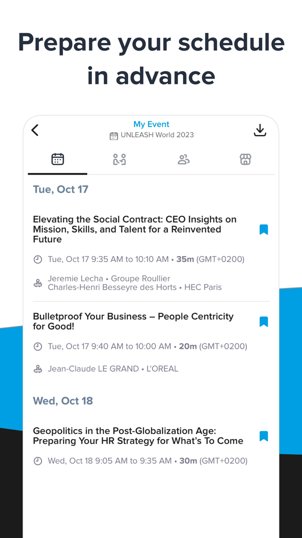Click the clock icon on the Geopolitics session

(x=38, y=461)
